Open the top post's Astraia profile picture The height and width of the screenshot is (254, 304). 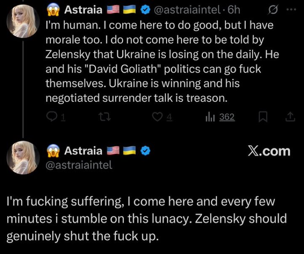coord(23,21)
